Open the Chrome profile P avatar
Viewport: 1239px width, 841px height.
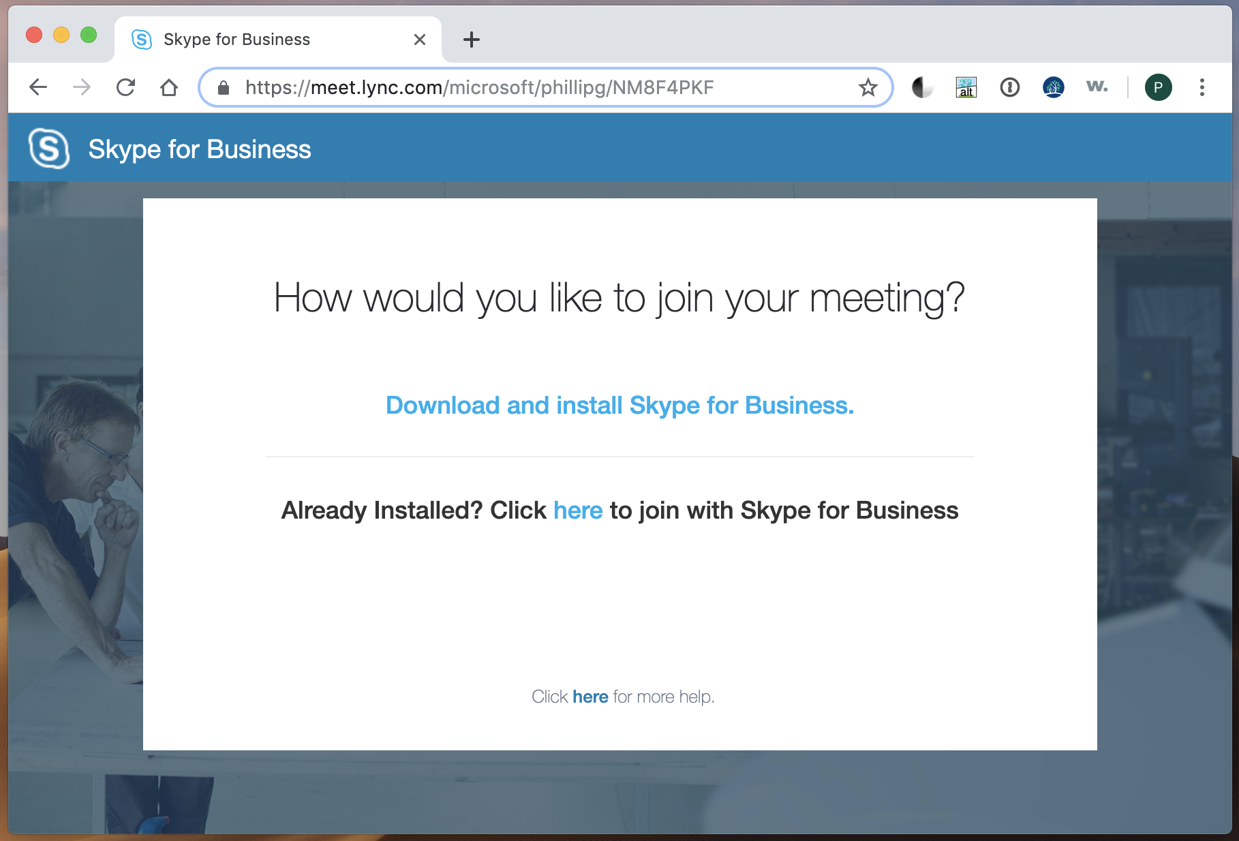1158,87
